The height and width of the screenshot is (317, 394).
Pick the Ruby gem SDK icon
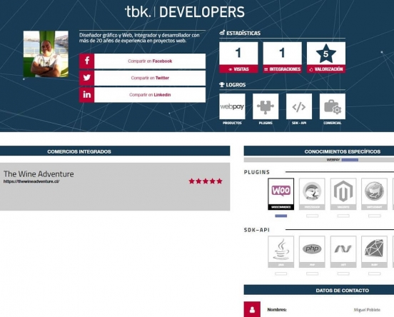(375, 251)
